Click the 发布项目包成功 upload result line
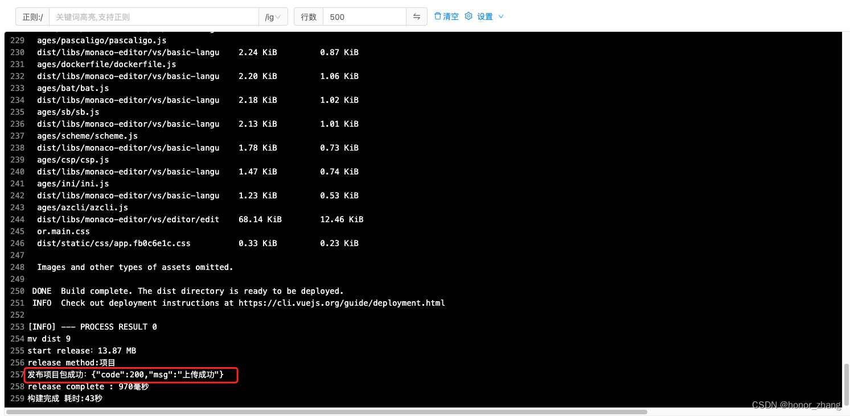Viewport: 850px width, 416px height. click(126, 375)
